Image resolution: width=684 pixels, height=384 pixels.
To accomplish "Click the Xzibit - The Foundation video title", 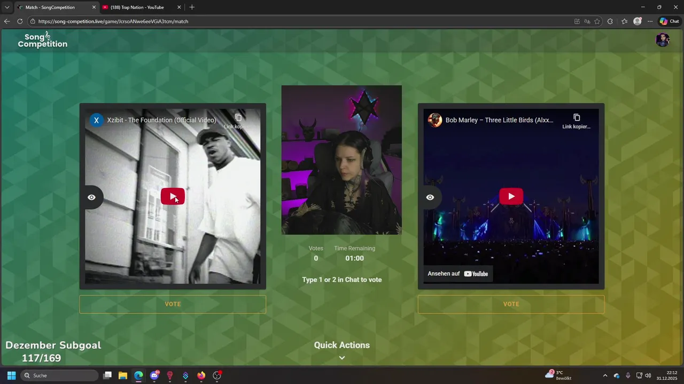I will click(x=161, y=120).
